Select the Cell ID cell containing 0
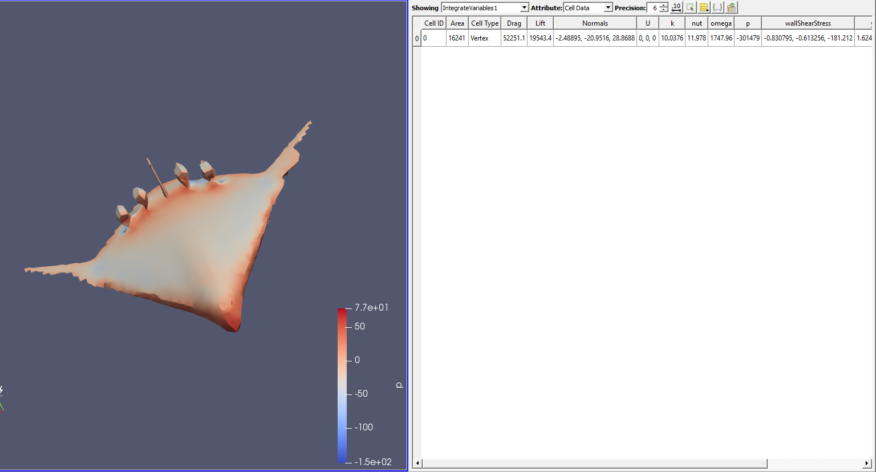 [433, 38]
